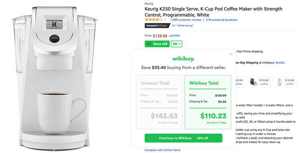The height and width of the screenshot is (153, 301).
Task: Close the Wikibuy popup with X
Action: pos(231,54)
